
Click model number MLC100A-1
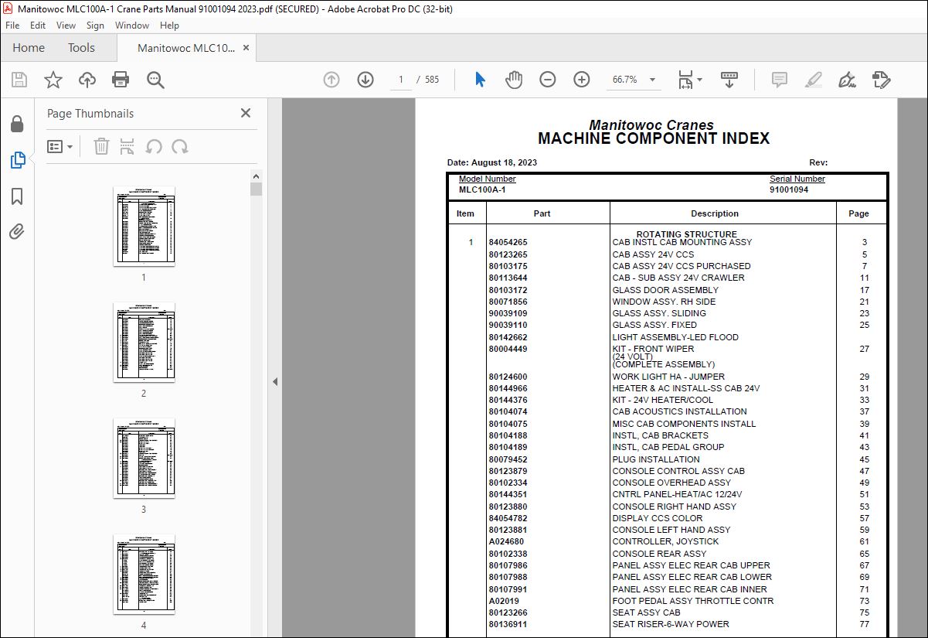[x=482, y=189]
